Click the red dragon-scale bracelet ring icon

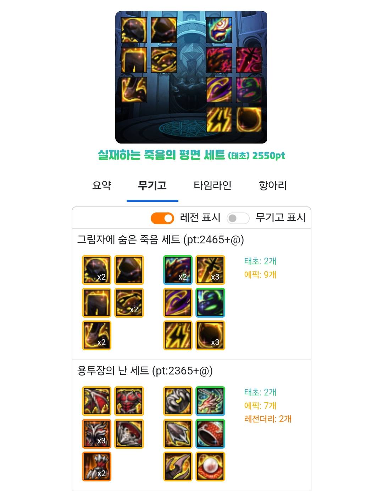[210, 433]
